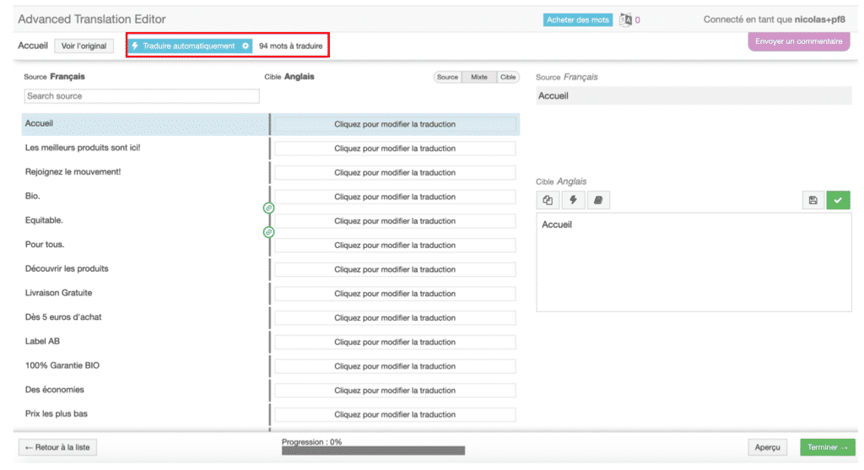Click the translation progress bar
The image size is (864, 470).
pyautogui.click(x=373, y=451)
